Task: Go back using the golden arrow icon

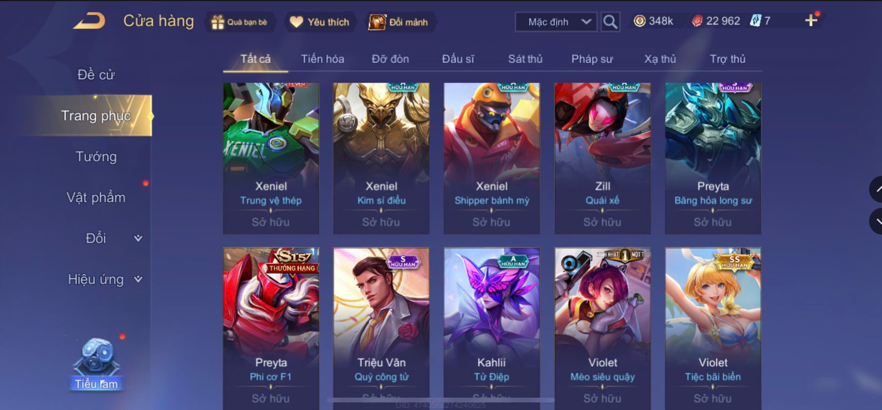Action: [x=89, y=21]
